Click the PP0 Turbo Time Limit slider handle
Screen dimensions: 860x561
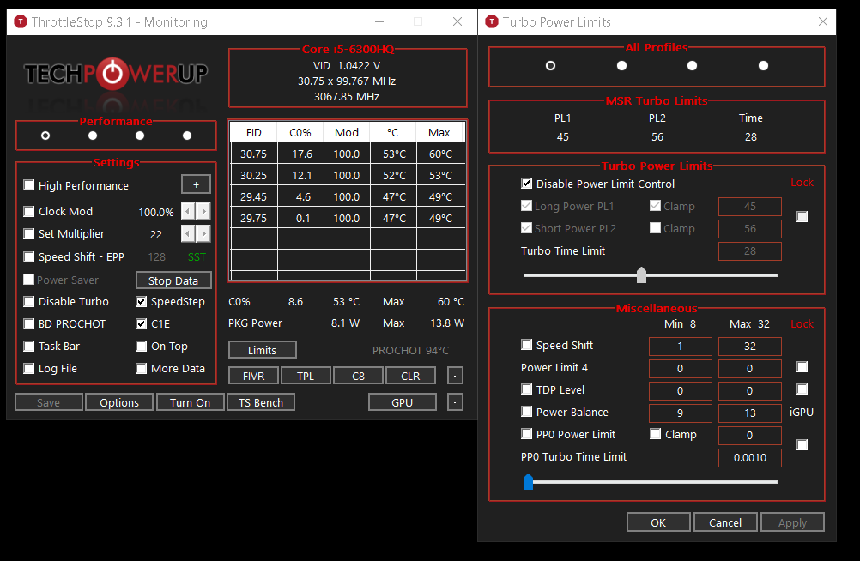pos(528,481)
